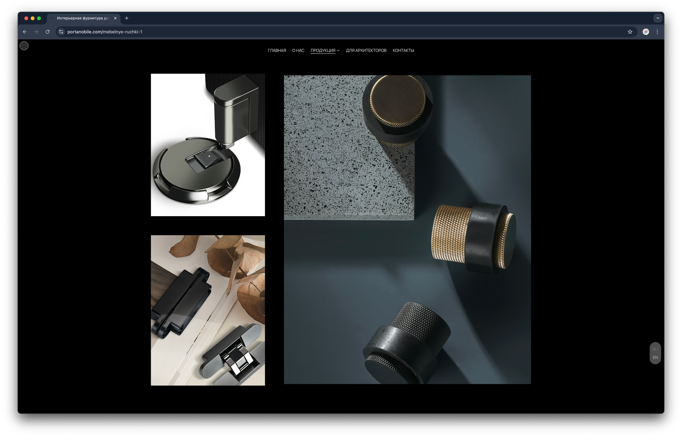Open the ДЛЯ АРХИТЕКТОРОВ page
Viewport: 682px width, 437px height.
366,51
